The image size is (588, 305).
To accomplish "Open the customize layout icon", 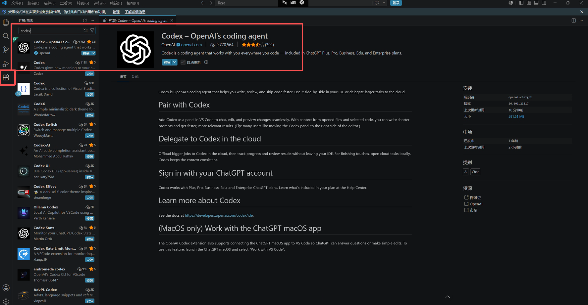I will [x=529, y=3].
